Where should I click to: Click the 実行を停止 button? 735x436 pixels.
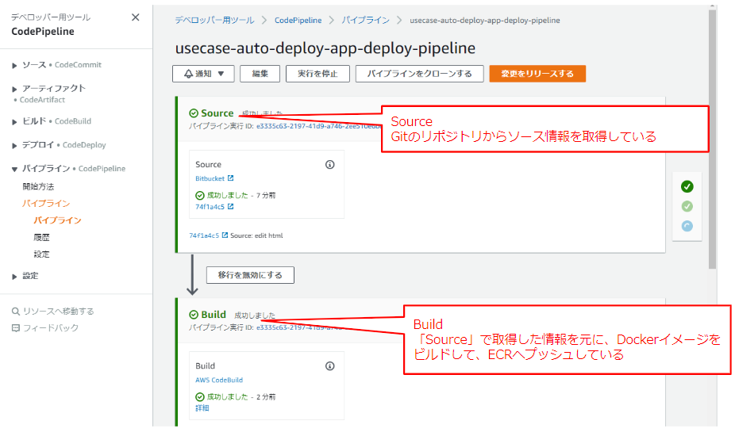coord(317,74)
